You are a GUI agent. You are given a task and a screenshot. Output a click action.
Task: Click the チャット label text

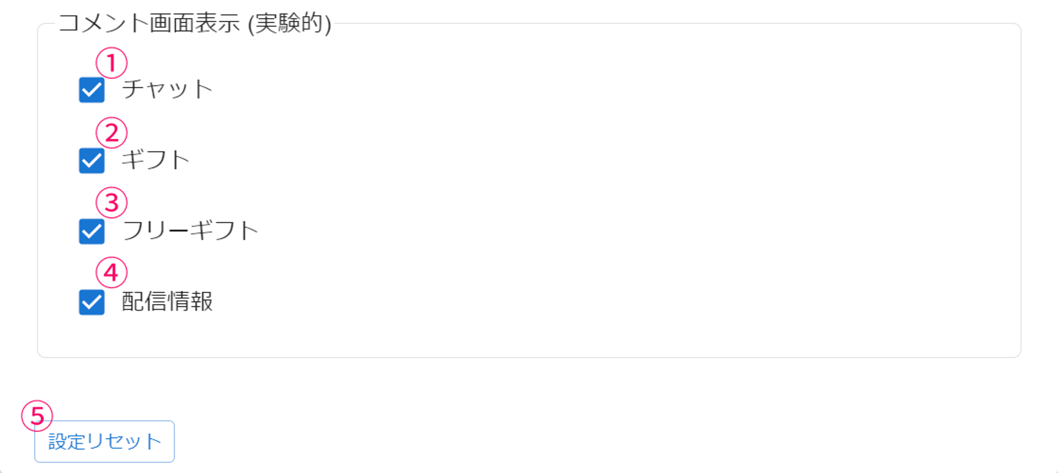[167, 89]
